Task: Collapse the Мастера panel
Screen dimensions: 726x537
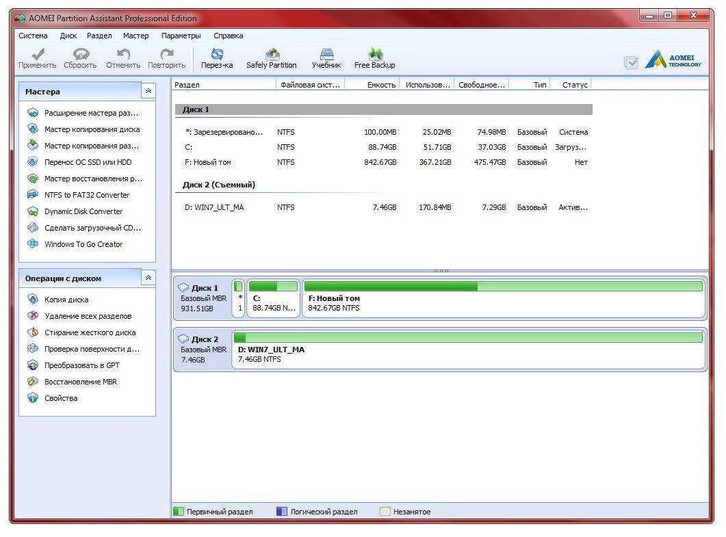Action: pyautogui.click(x=148, y=91)
